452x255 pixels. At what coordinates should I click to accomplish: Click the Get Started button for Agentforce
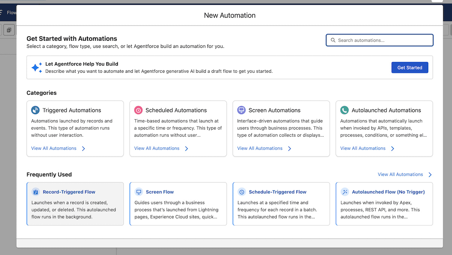(410, 67)
